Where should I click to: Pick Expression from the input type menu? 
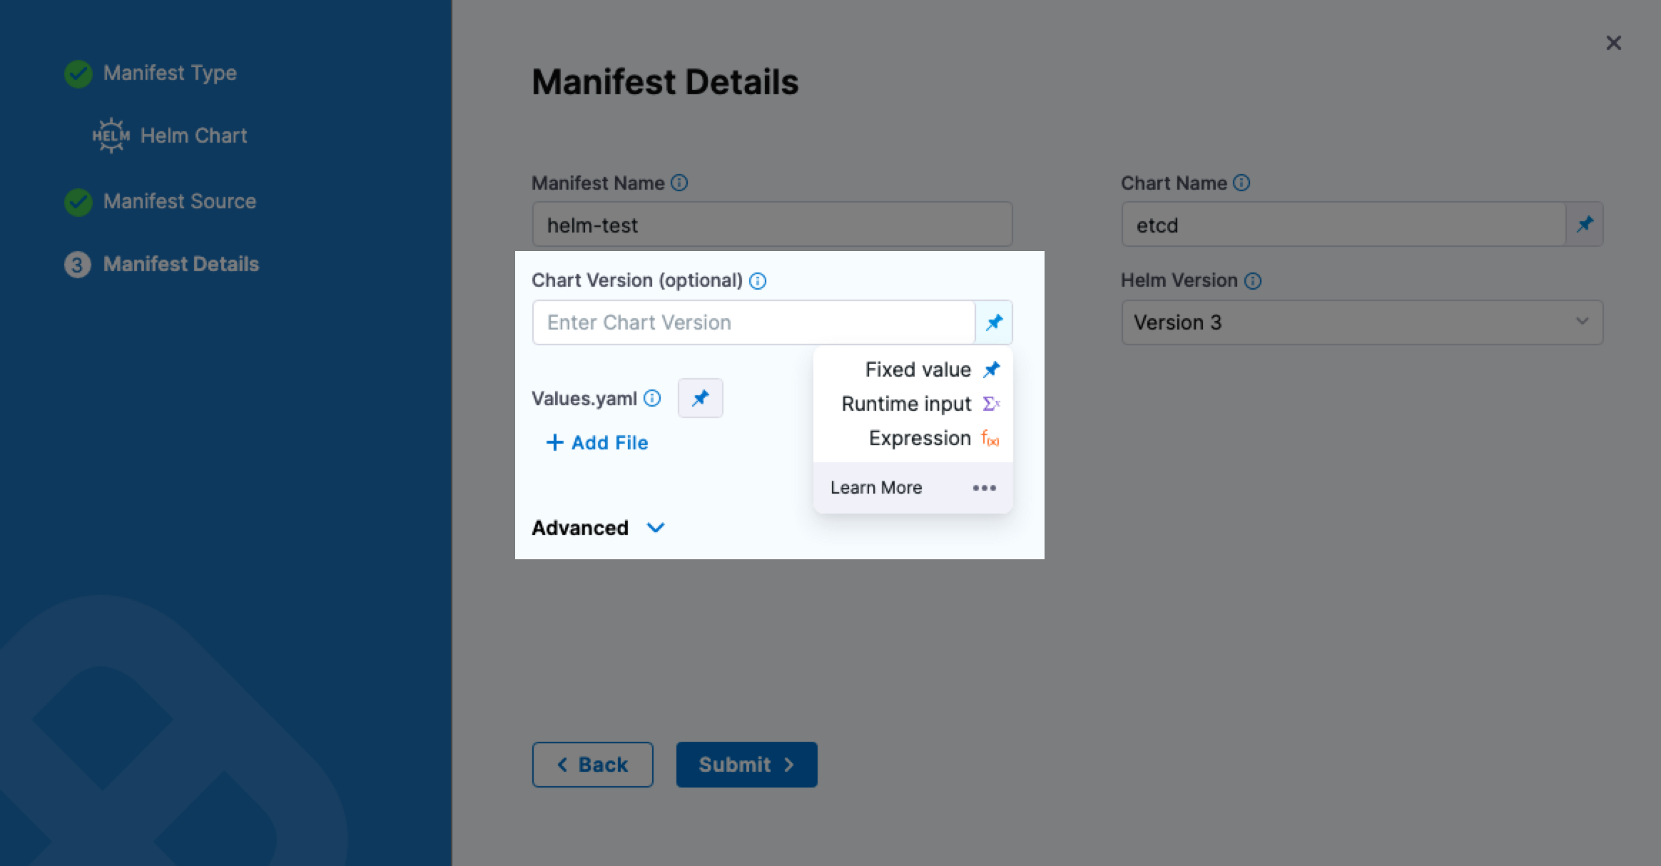[x=920, y=438]
